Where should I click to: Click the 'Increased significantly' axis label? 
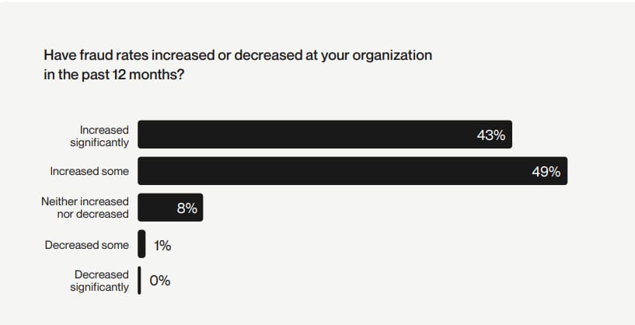(x=99, y=136)
